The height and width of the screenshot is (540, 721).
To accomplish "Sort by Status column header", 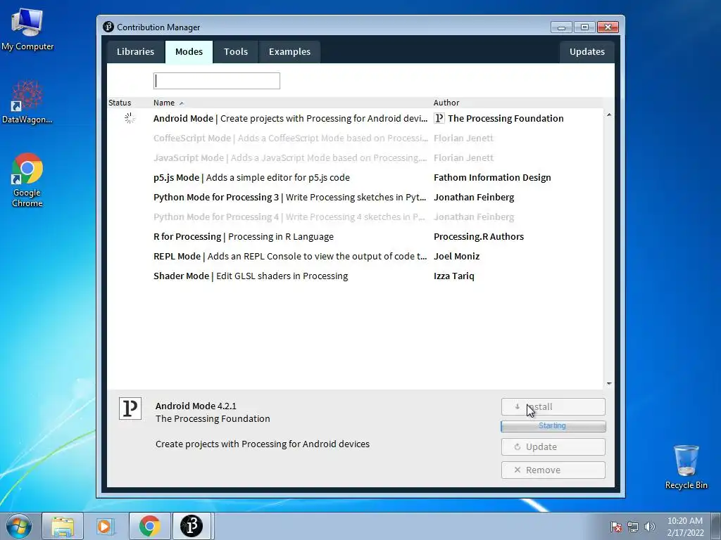I will click(x=120, y=103).
